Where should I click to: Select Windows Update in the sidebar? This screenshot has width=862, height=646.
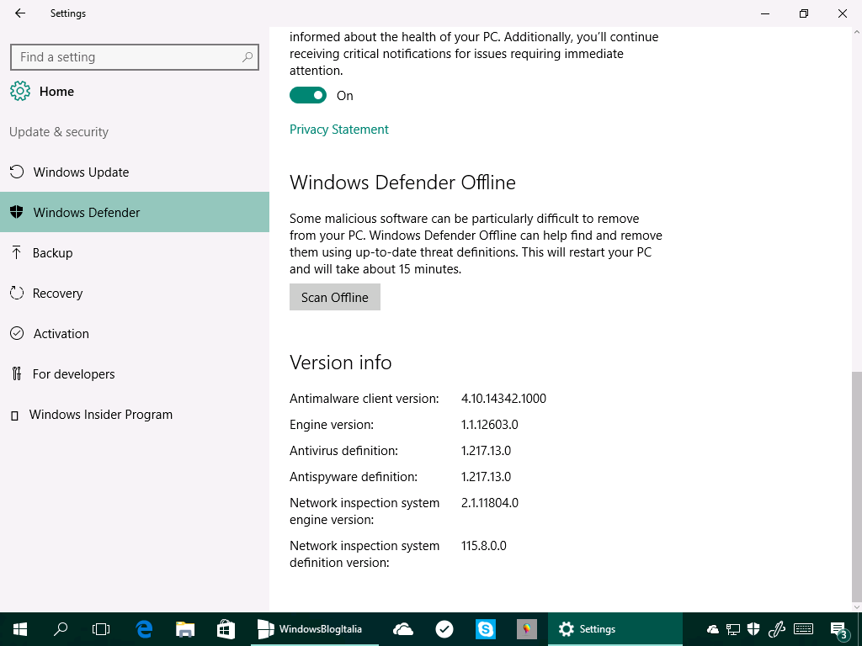135,172
